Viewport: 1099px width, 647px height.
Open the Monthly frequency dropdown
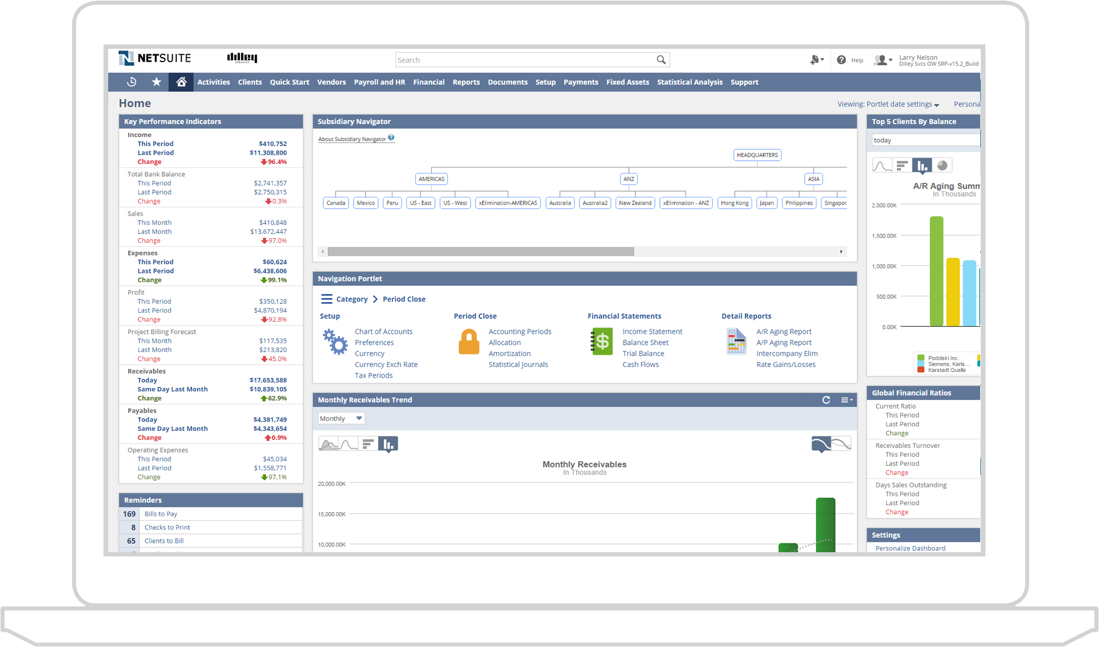point(341,418)
